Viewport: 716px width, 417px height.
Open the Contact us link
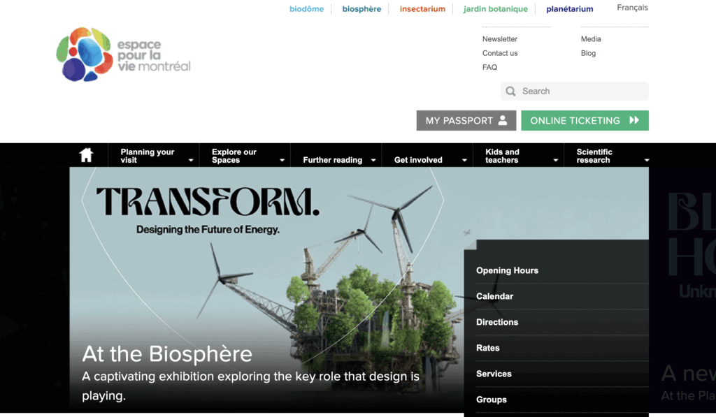coord(500,53)
